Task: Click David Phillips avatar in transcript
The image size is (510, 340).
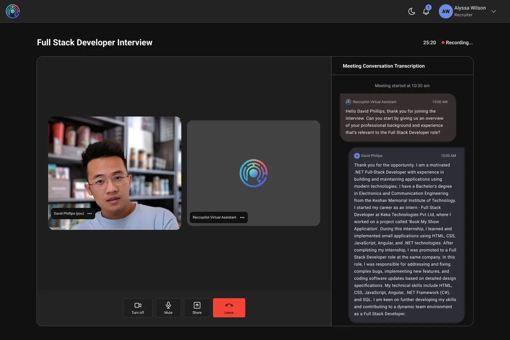Action: coord(357,156)
